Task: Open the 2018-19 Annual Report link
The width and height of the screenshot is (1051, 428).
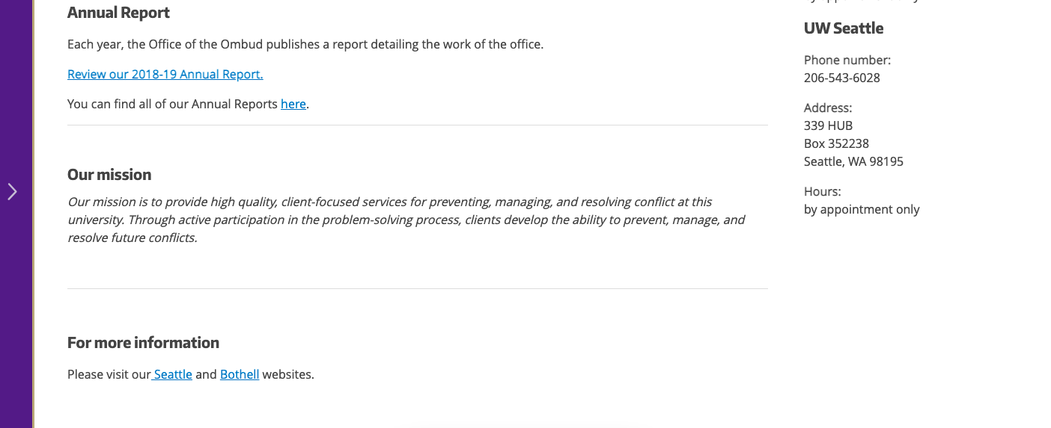Action: pos(165,74)
